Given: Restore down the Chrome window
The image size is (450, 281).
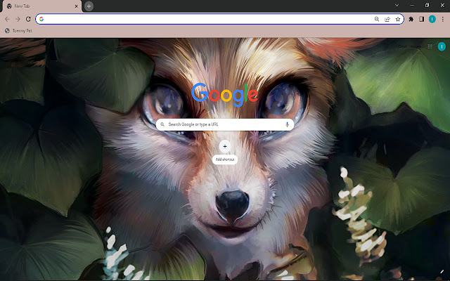Looking at the screenshot, I should (x=427, y=5).
